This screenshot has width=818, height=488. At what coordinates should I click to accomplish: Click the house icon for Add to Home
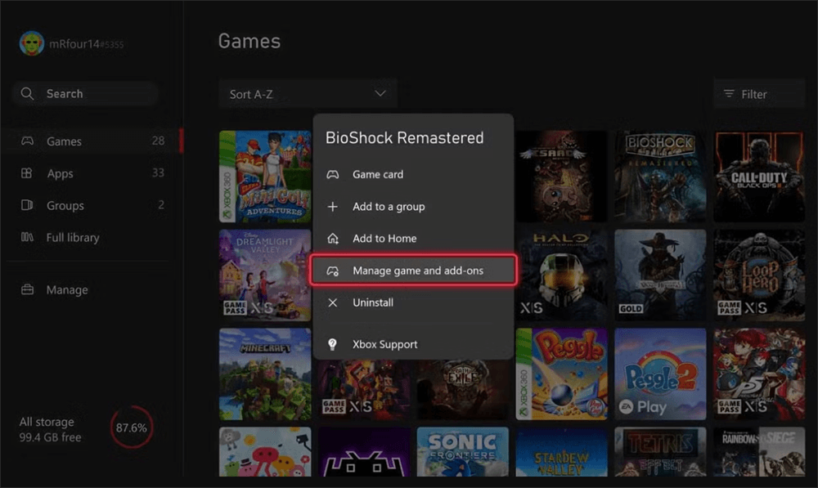pyautogui.click(x=332, y=238)
